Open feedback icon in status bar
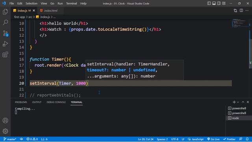The image size is (252, 142). tap(241, 139)
